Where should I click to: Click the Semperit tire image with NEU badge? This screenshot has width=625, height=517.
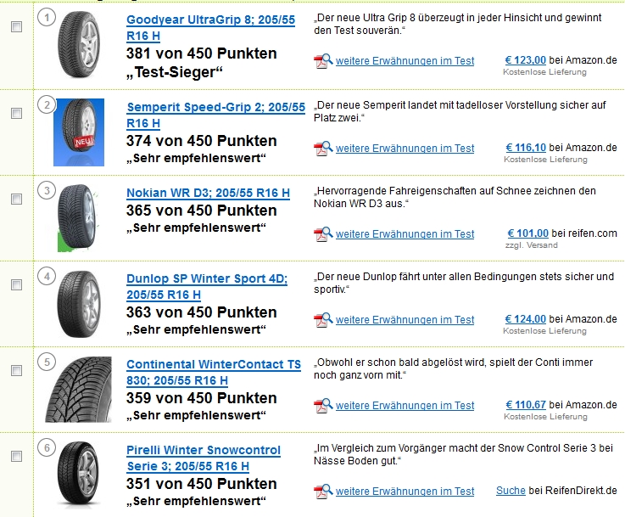click(x=79, y=132)
